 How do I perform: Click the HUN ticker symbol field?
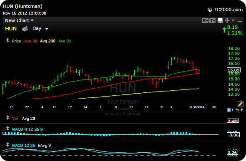pyautogui.click(x=11, y=29)
